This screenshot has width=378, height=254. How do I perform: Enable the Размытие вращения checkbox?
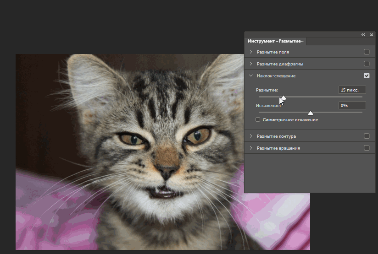click(x=367, y=148)
